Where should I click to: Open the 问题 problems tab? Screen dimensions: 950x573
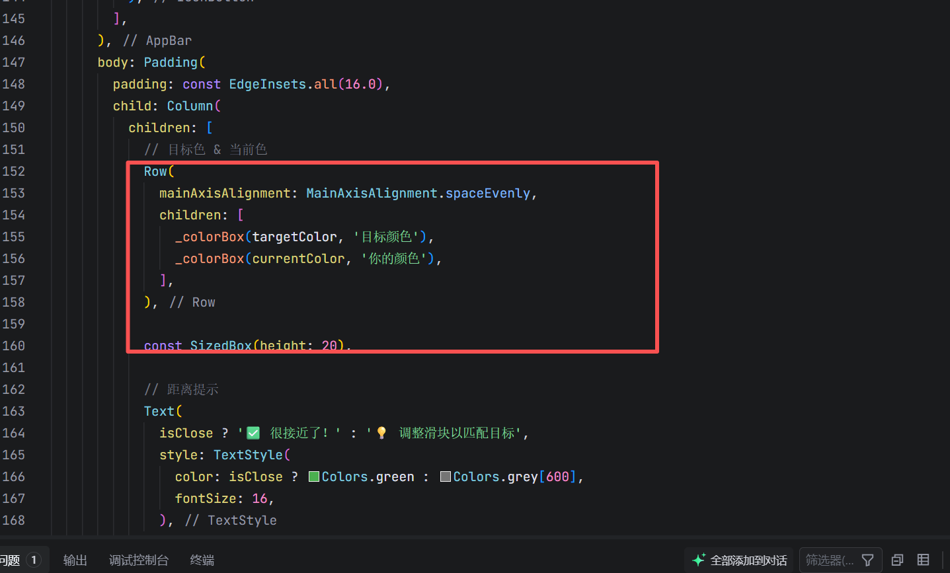[x=20, y=560]
